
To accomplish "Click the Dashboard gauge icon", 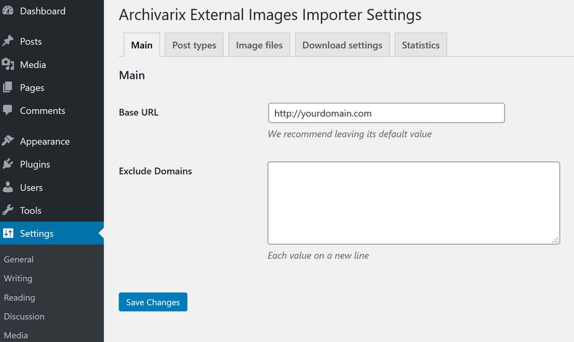I will 7,11.
